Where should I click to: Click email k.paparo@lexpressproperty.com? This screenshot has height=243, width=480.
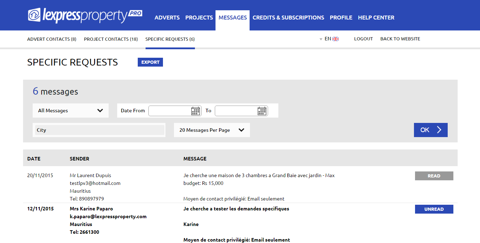tap(108, 216)
